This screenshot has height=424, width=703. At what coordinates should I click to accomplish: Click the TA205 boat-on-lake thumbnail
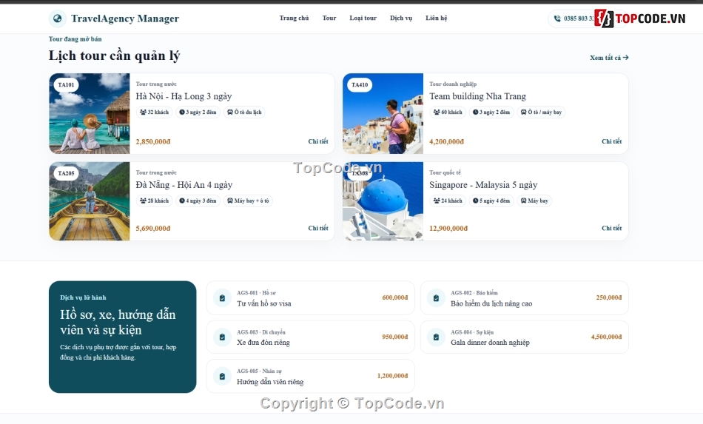point(90,201)
